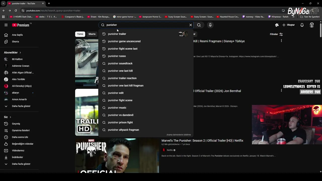Choose suggestion 'punisher fight scene last'

145,49
